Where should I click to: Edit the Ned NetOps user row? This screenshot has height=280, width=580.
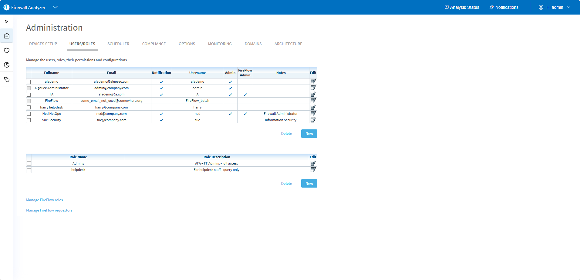pos(313,114)
